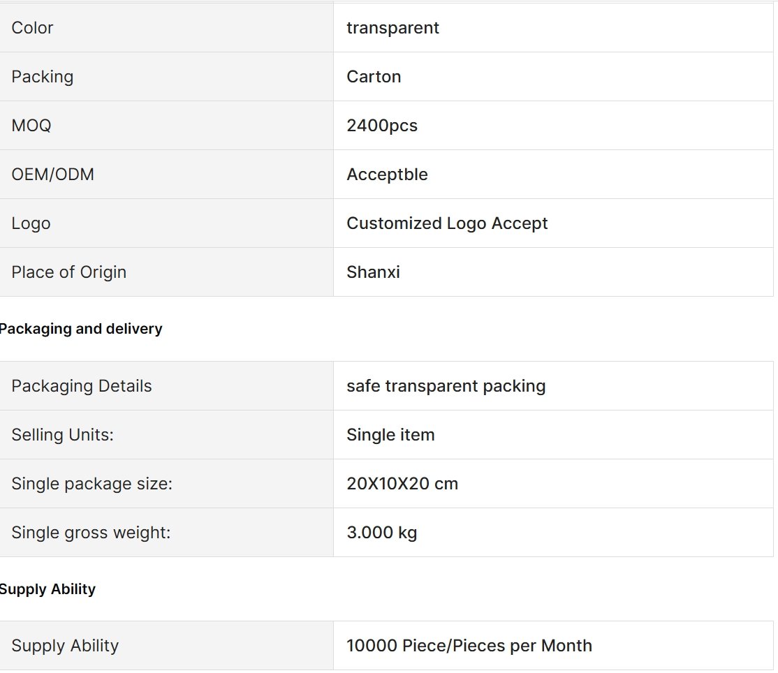Select safe transparent packing text

tap(446, 386)
